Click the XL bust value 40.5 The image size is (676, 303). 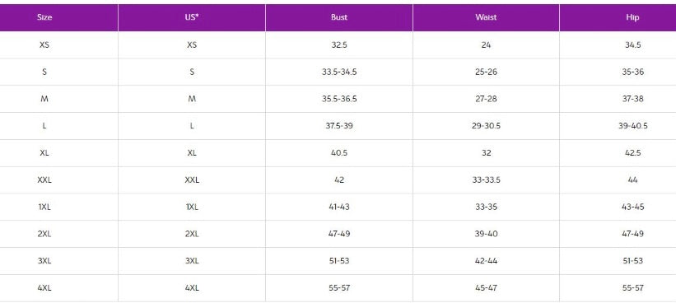[x=339, y=153]
